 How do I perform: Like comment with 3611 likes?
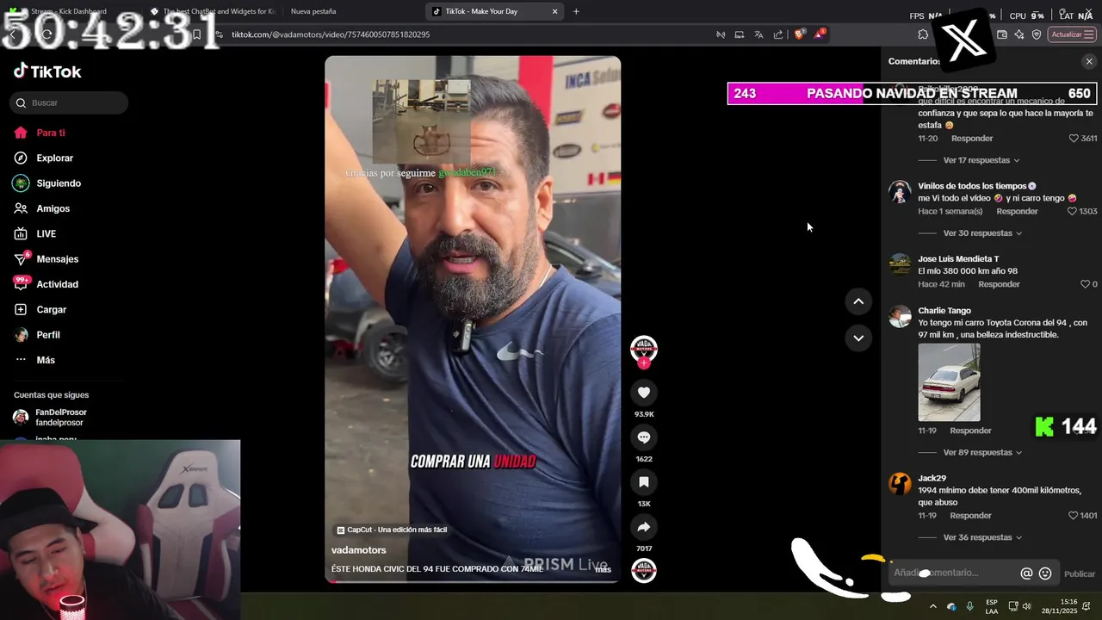pos(1074,139)
